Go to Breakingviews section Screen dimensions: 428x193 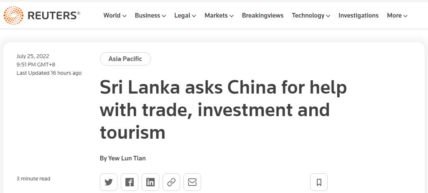click(x=262, y=15)
